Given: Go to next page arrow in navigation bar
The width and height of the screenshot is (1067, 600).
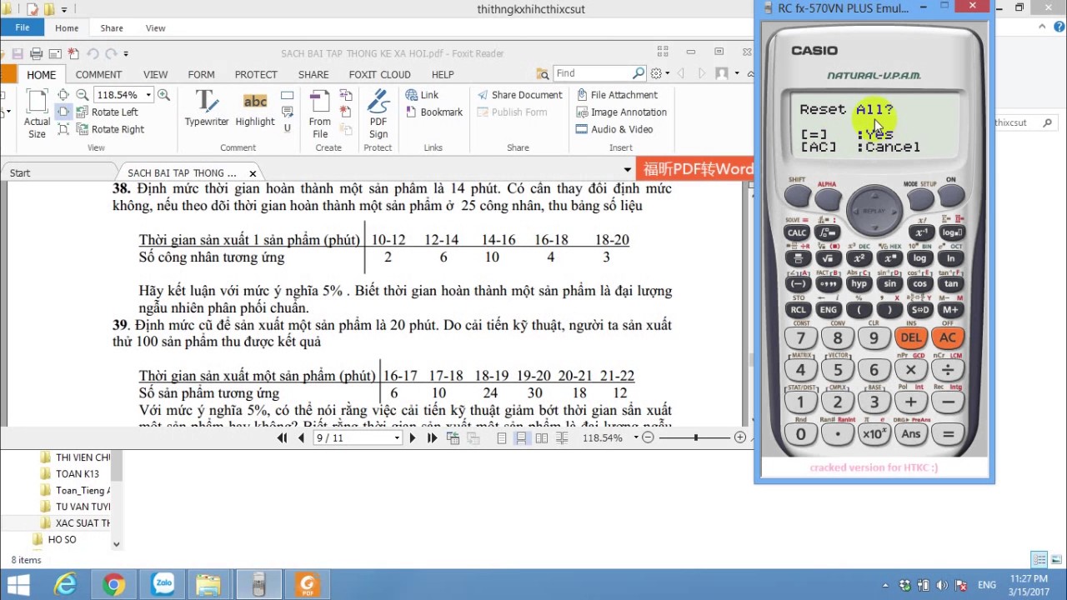Looking at the screenshot, I should tap(412, 437).
